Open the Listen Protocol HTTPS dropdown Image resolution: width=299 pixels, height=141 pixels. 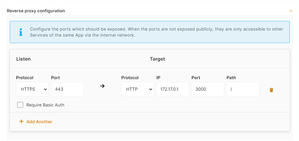[32, 89]
